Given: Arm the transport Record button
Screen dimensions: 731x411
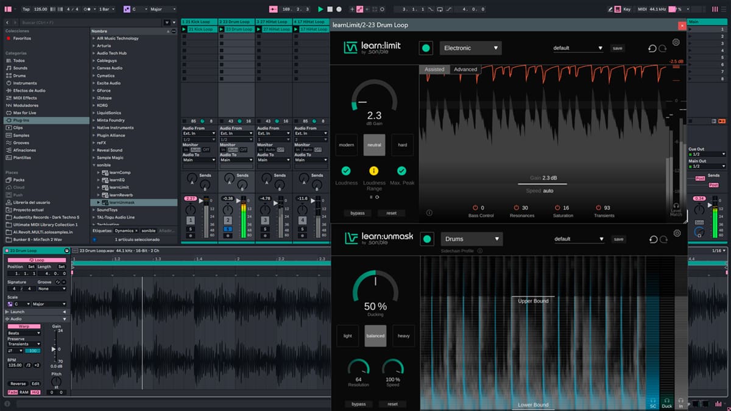Looking at the screenshot, I should click(339, 9).
